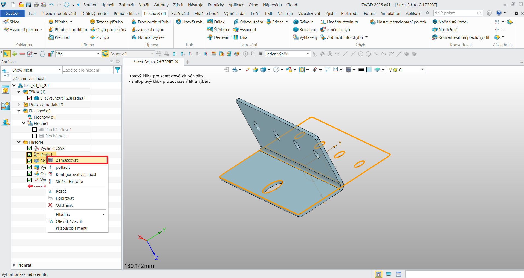
Task: Select Konvertovat na plechový díl
Action: [461, 37]
